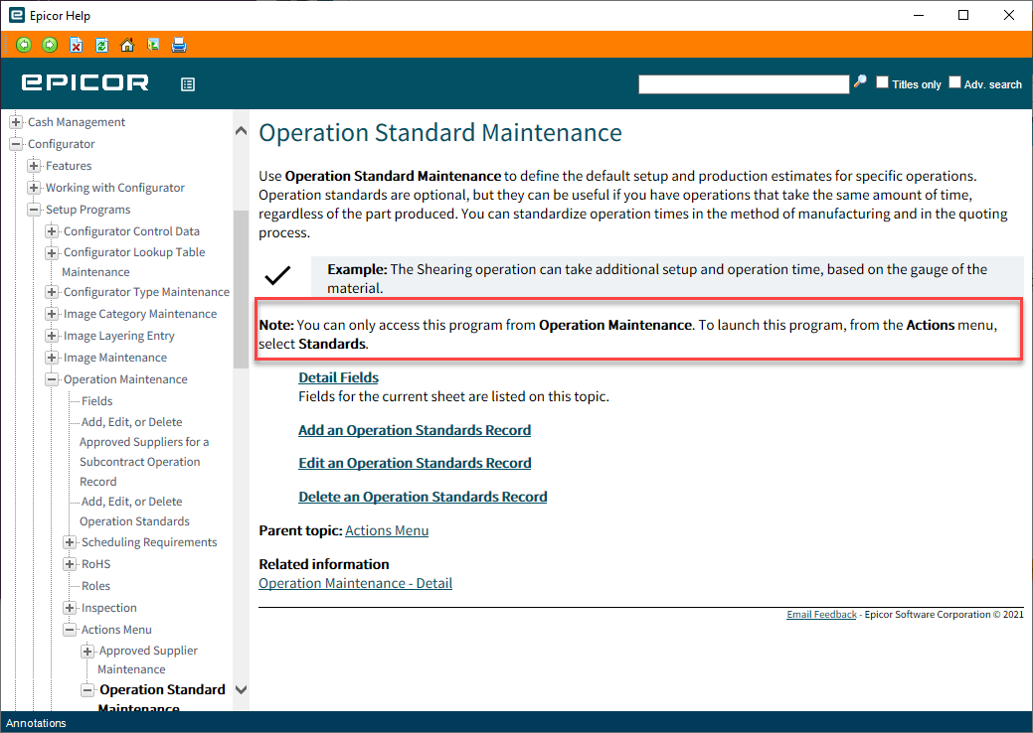The image size is (1033, 733).
Task: Open Add an Operation Standards Record link
Action: point(415,430)
